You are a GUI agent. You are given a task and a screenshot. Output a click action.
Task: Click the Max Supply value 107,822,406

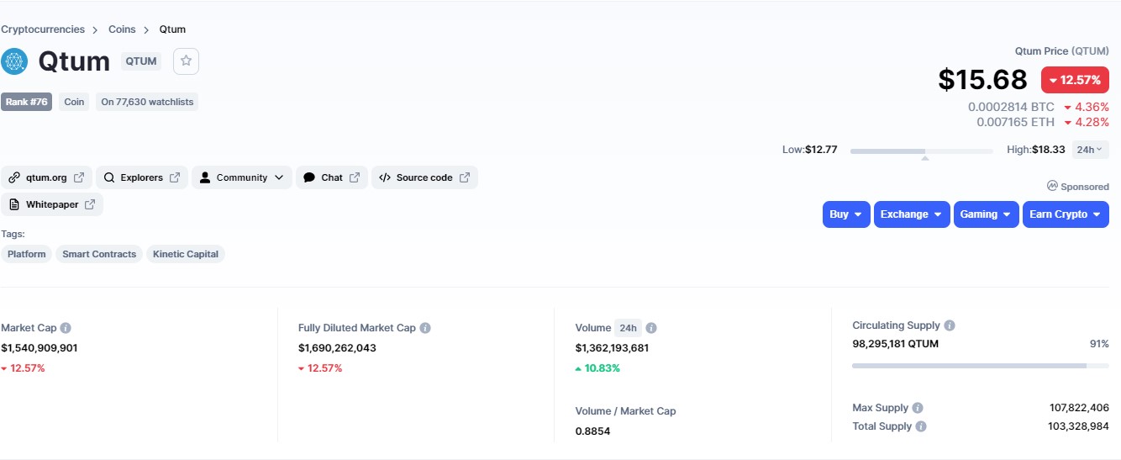pyautogui.click(x=1079, y=408)
